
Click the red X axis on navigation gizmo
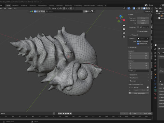(124, 20)
